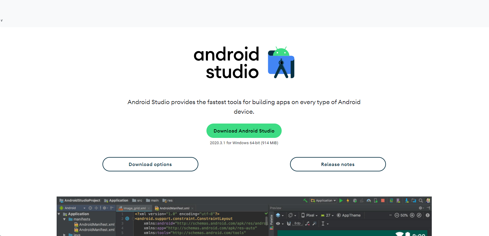Open the eye view options dropdown
The width and height of the screenshot is (489, 236).
tap(280, 223)
